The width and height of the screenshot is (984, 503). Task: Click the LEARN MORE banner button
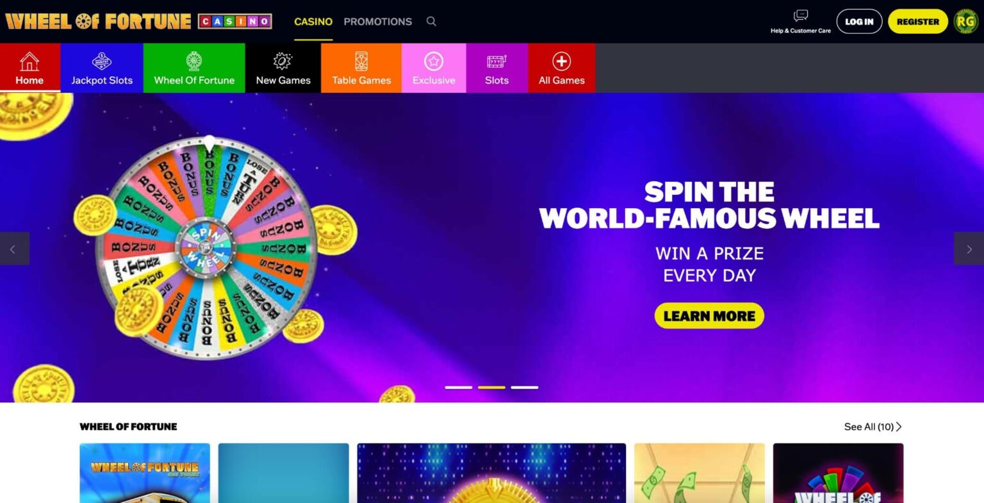coord(709,316)
